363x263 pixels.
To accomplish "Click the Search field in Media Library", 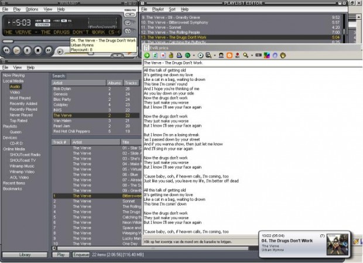I will point(103,76).
